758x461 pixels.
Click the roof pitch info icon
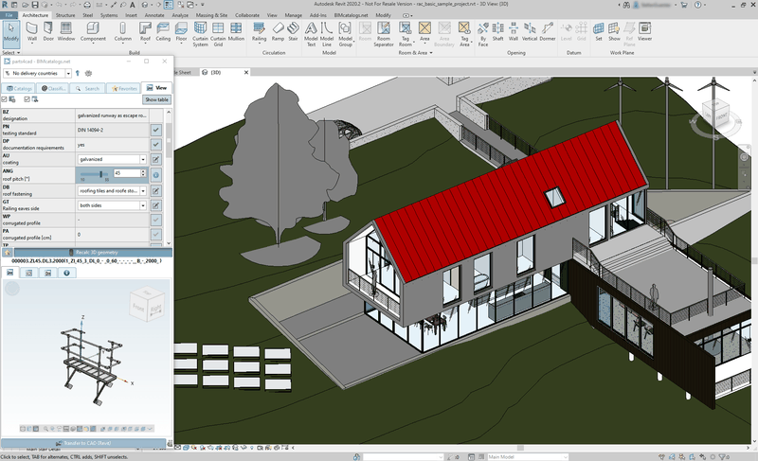155,175
